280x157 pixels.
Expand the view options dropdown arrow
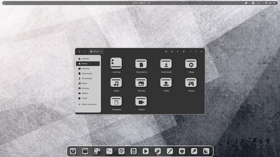click(177, 51)
